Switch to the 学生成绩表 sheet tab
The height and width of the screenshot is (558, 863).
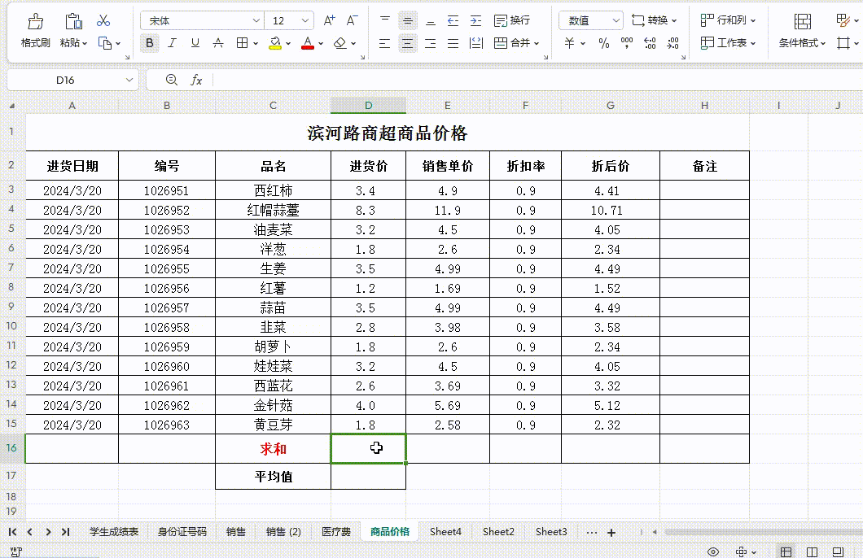click(114, 532)
